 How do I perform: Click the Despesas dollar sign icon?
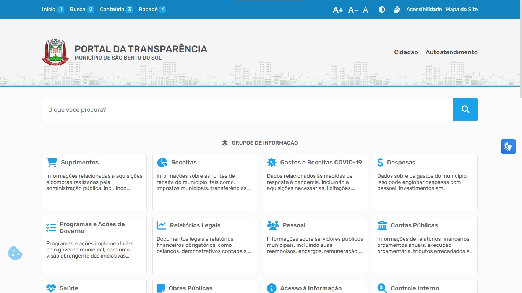point(380,163)
